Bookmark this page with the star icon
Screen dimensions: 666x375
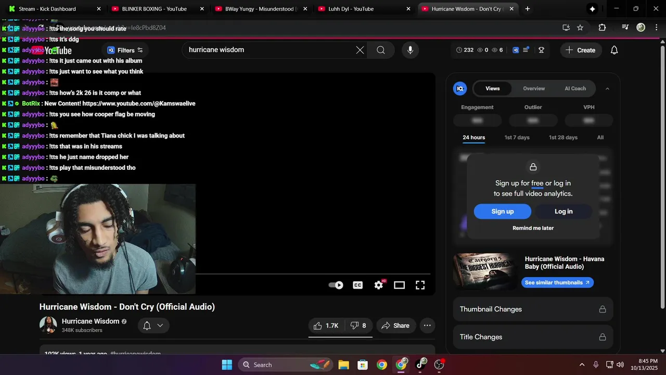[580, 28]
